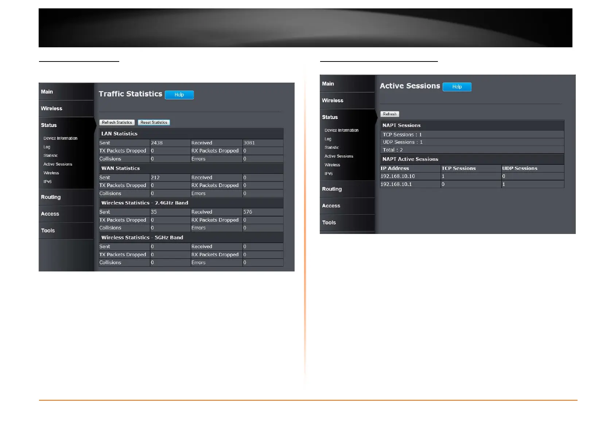Open Log submenu in Active Sessions sidebar
Viewport: 614px width, 433px height.
tap(328, 139)
